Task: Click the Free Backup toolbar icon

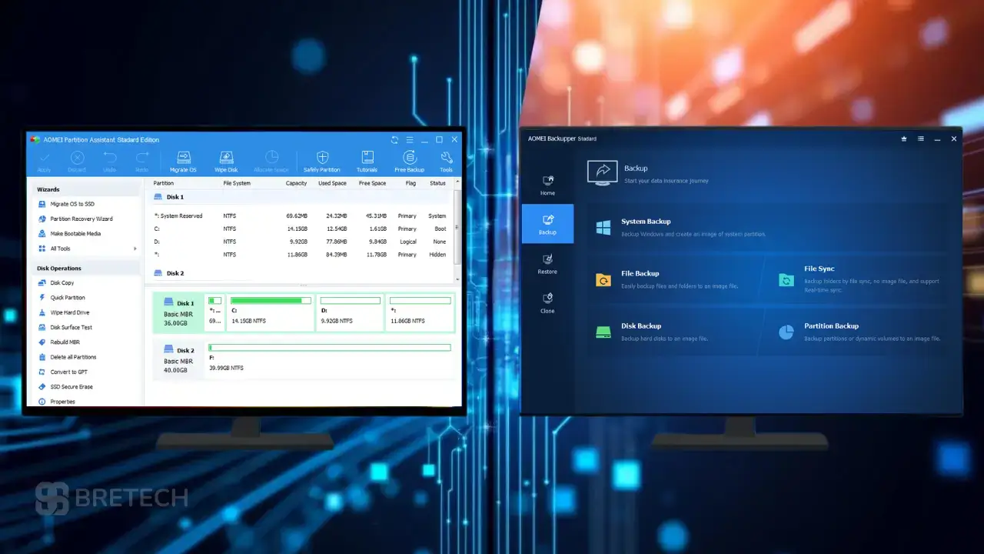Action: click(409, 159)
